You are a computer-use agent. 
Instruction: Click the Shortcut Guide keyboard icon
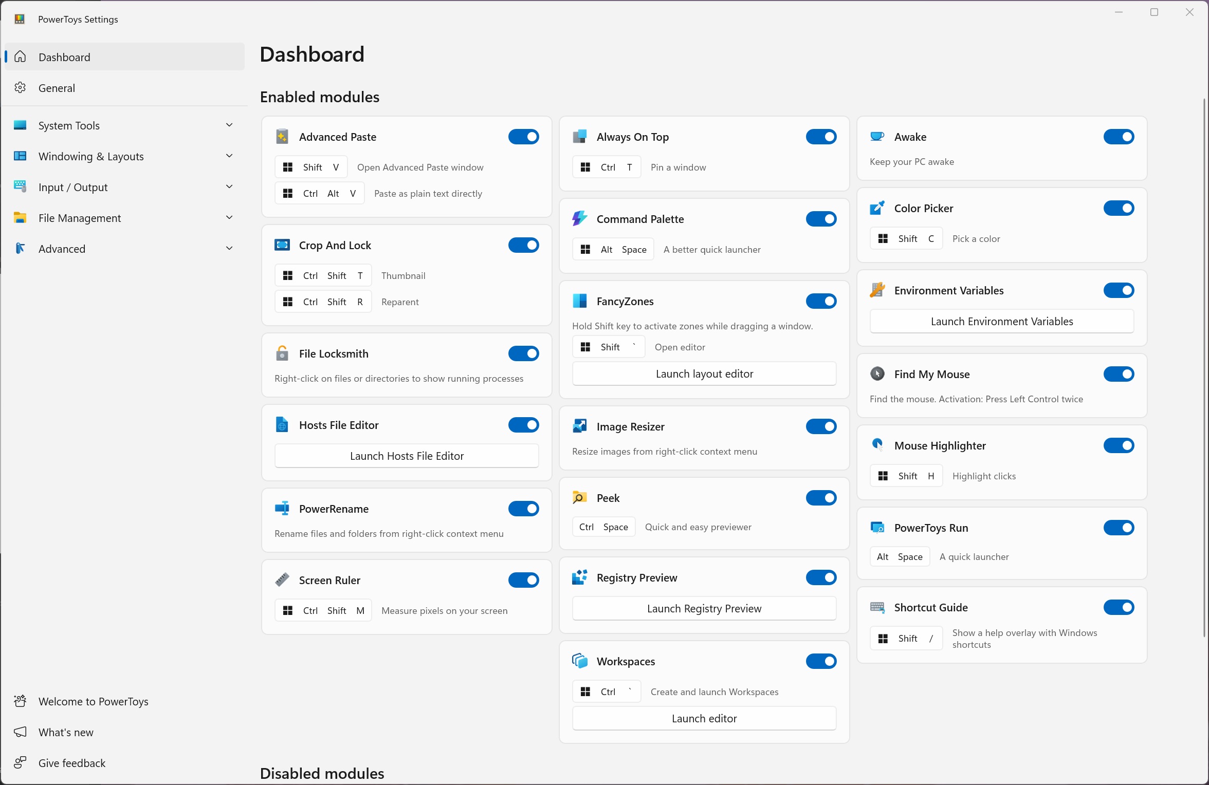pos(877,607)
